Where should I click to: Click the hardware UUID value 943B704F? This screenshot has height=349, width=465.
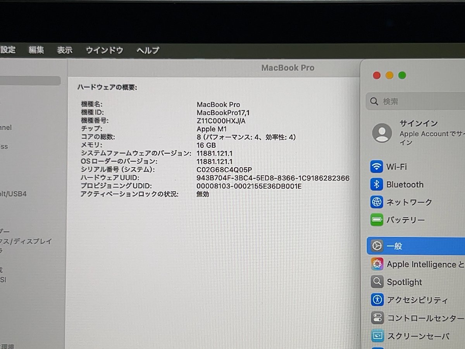coord(273,178)
